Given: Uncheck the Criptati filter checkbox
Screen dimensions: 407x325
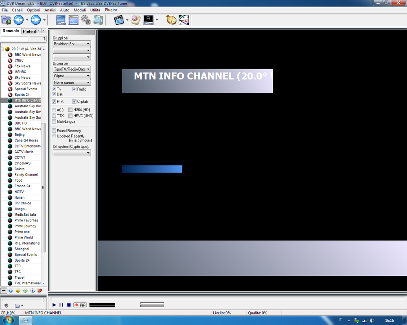Looking at the screenshot, I should pos(74,101).
